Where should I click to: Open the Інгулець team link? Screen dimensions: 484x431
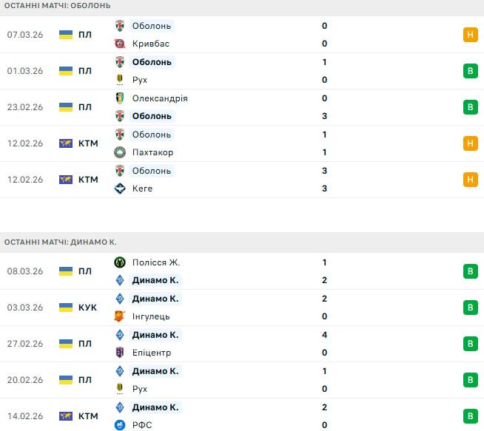tap(151, 316)
